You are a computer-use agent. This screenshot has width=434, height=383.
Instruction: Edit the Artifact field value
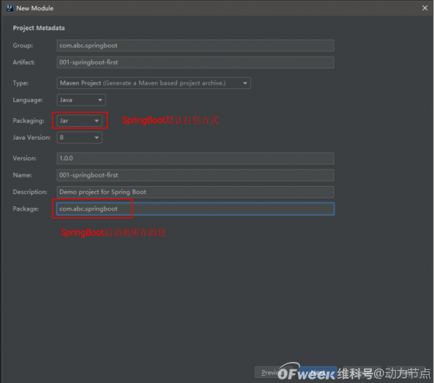pos(195,62)
